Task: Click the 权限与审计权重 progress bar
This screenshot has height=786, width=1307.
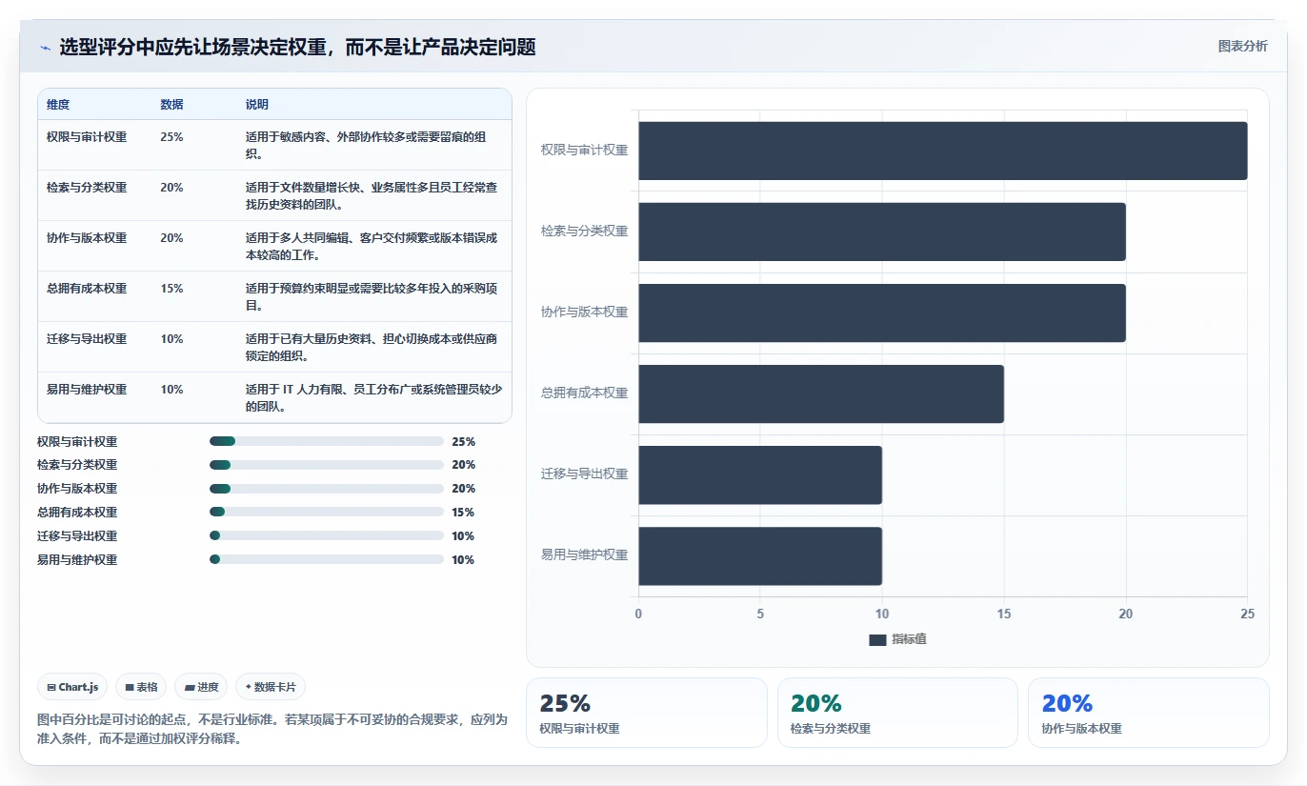Action: tap(327, 441)
